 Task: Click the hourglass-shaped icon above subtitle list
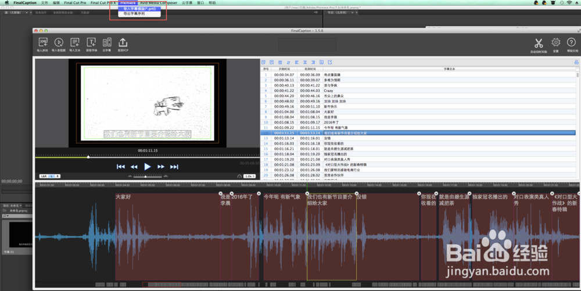305,62
